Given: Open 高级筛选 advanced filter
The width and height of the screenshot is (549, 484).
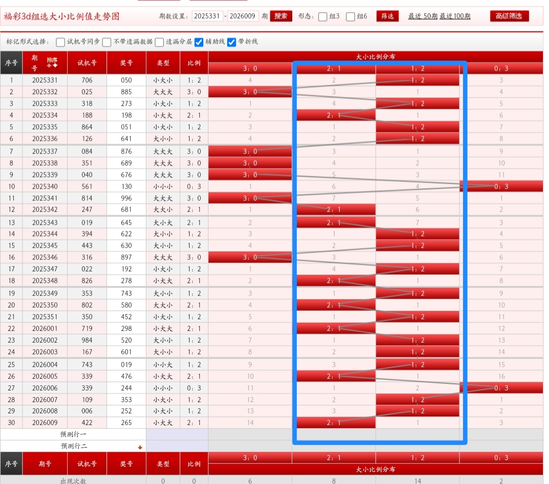Looking at the screenshot, I should click(509, 16).
